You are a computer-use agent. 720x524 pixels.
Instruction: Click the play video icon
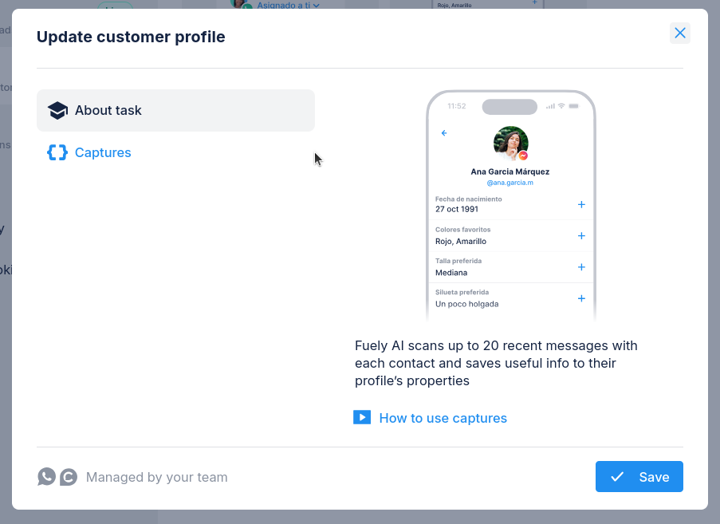[x=362, y=417]
